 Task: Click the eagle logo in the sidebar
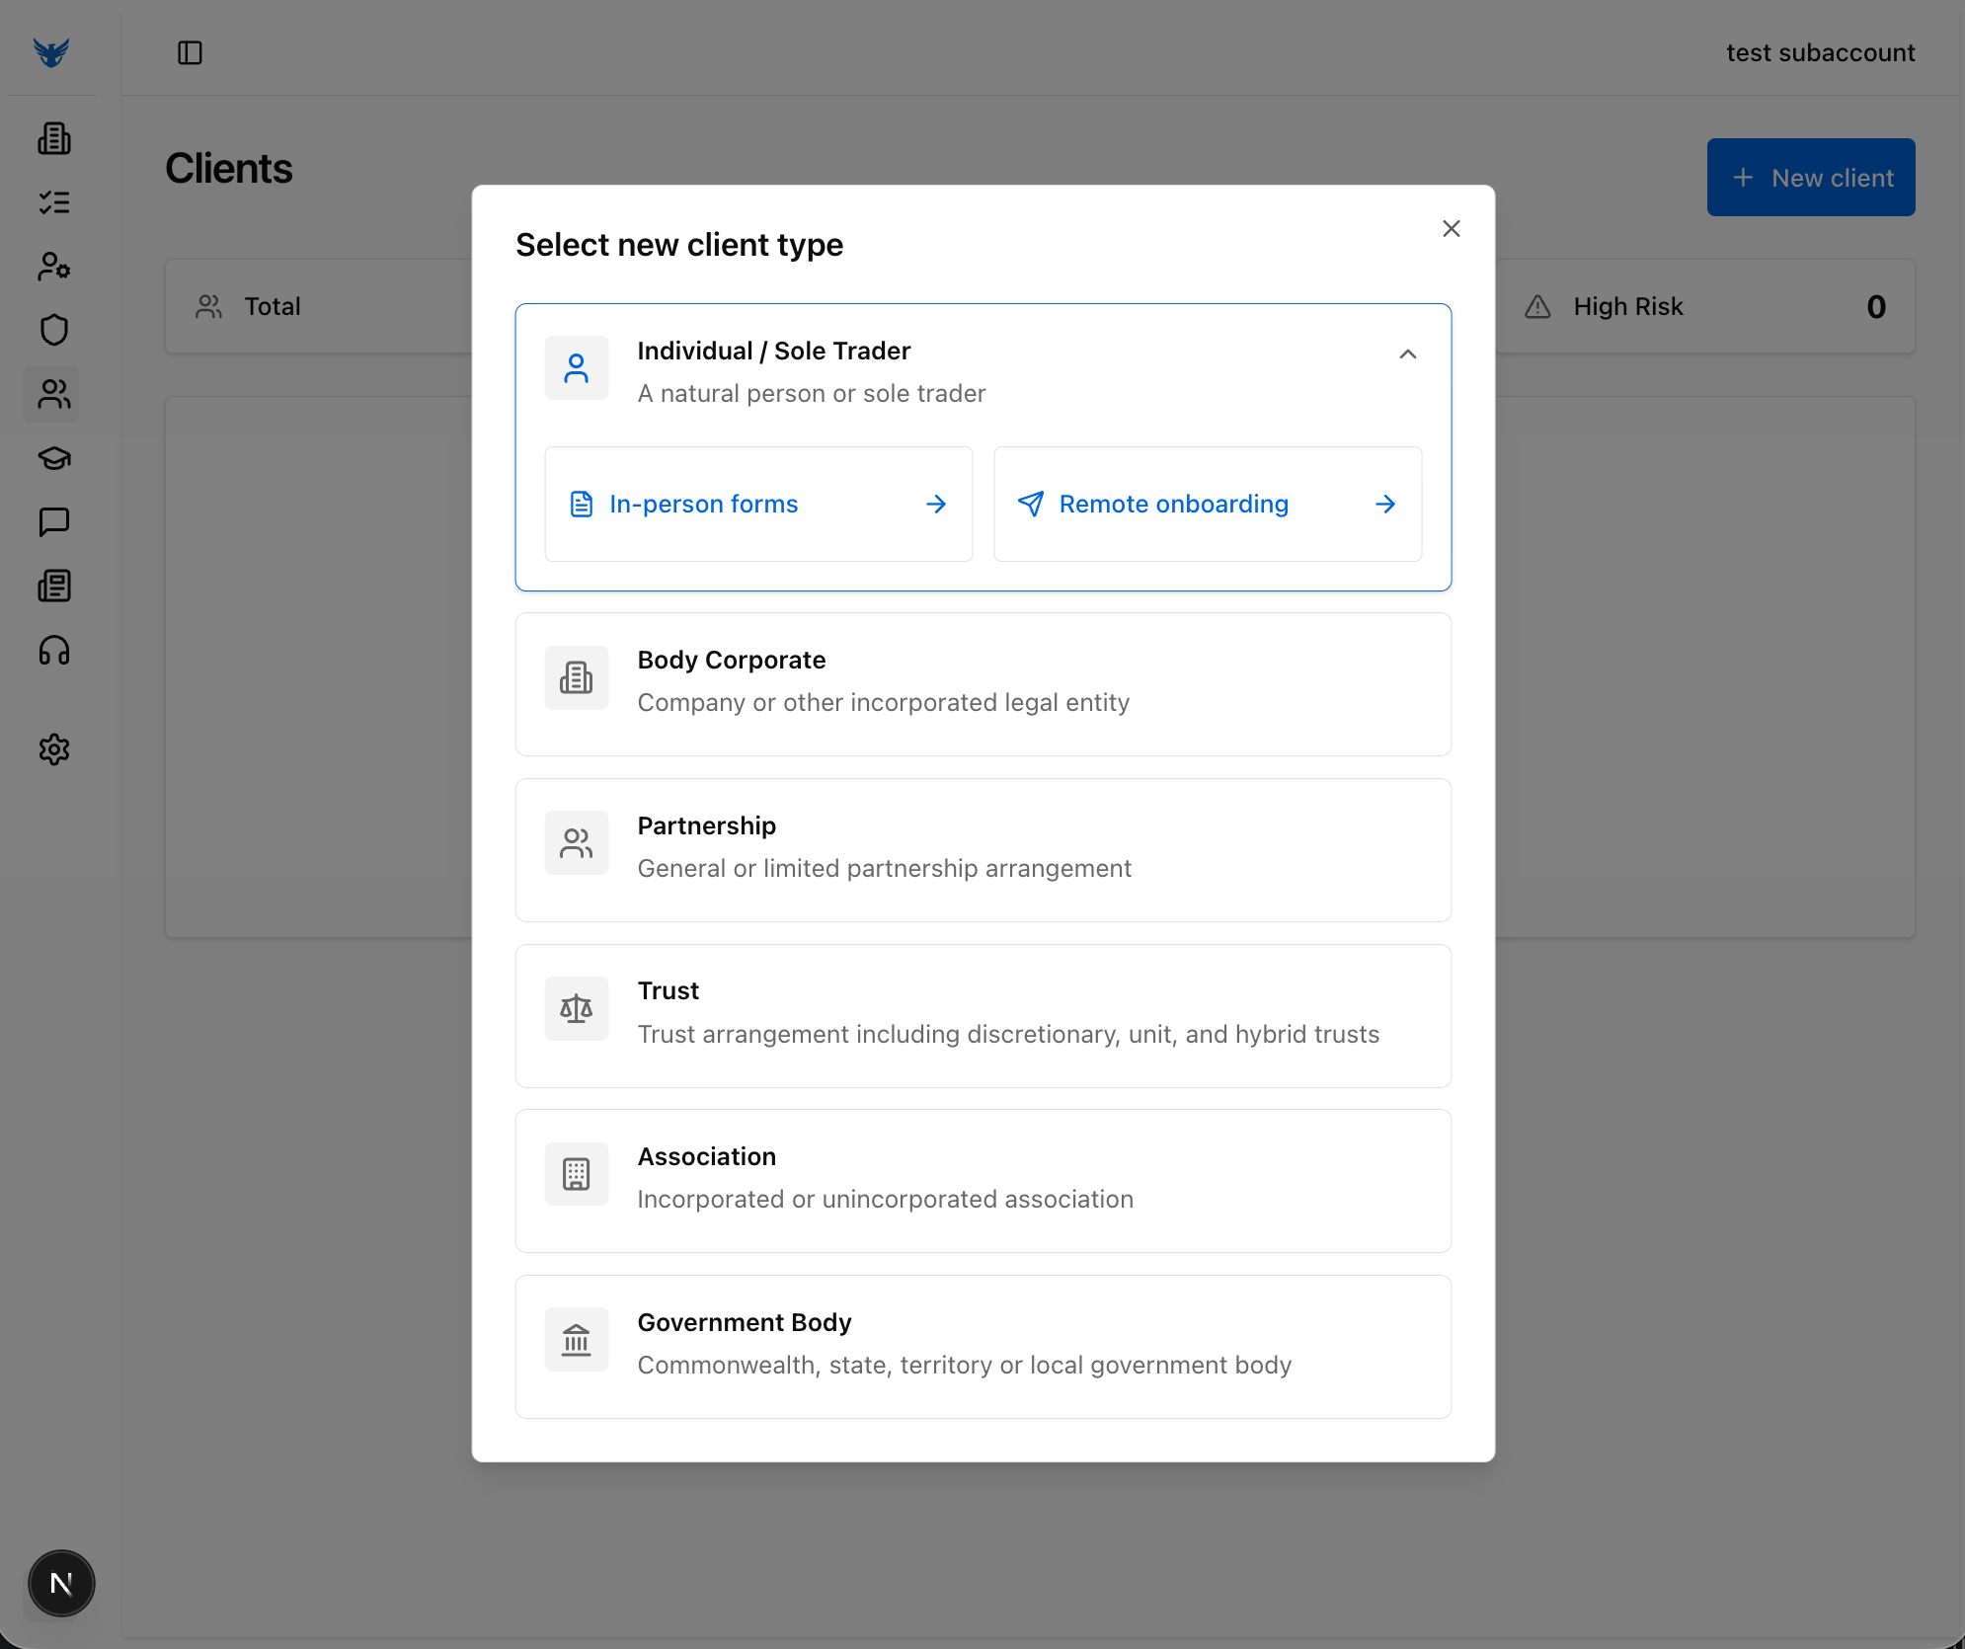click(51, 51)
